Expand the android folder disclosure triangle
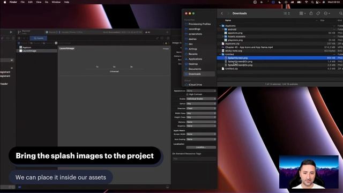Image resolution: width=343 pixels, height=193 pixels. [223, 29]
